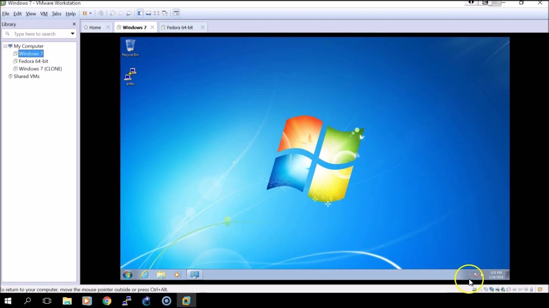Open PuTTY from host taskbar
549x308 pixels.
[127, 301]
